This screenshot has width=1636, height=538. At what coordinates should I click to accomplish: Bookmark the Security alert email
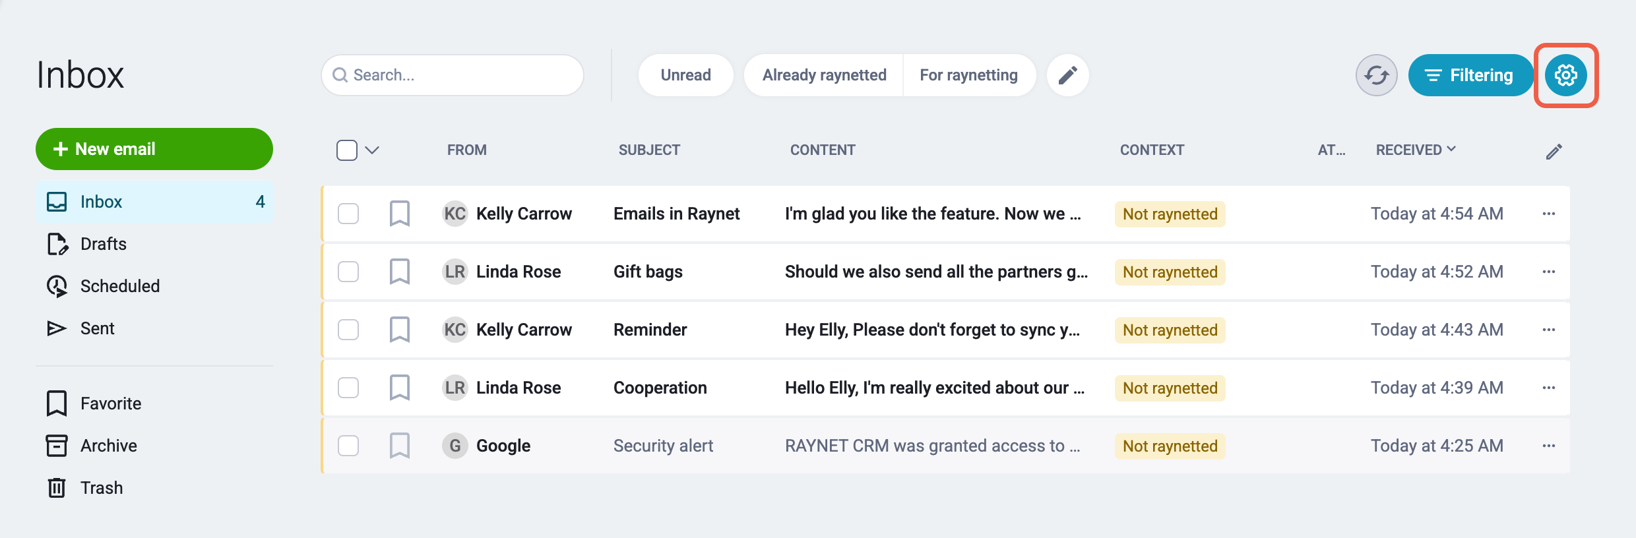pos(400,446)
